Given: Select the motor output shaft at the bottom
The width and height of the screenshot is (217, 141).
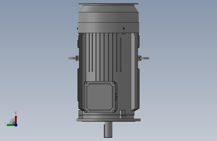Looking at the screenshot, I should tap(108, 130).
